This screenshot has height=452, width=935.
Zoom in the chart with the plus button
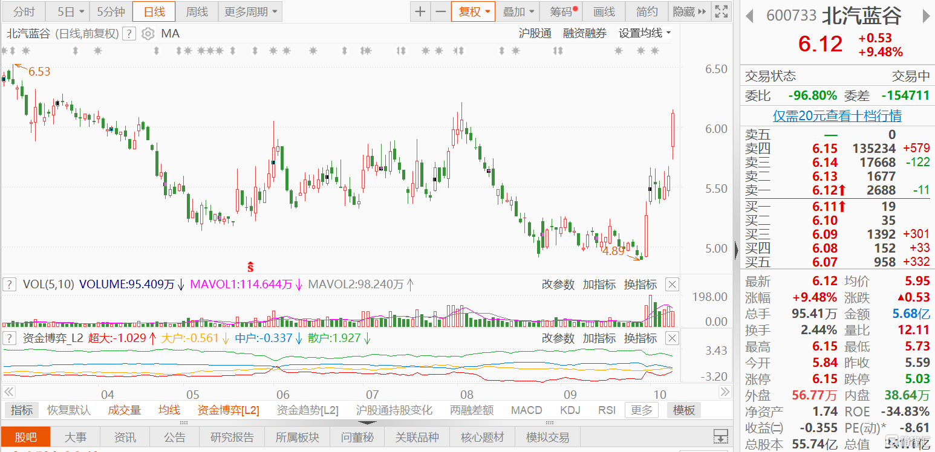pos(420,11)
